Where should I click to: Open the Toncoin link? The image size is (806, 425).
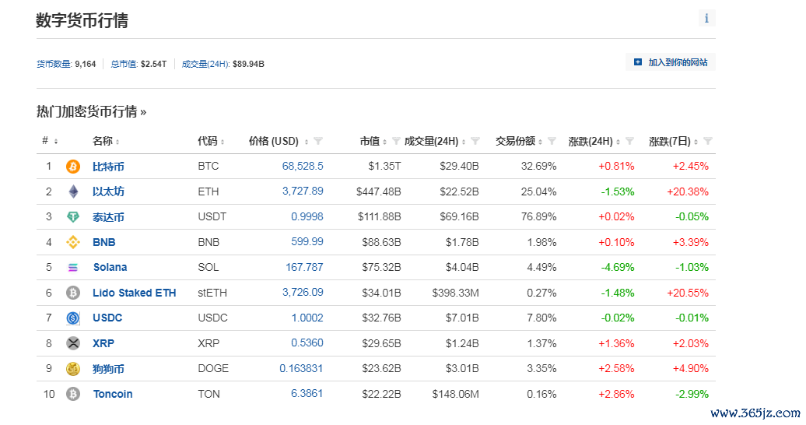pos(113,394)
